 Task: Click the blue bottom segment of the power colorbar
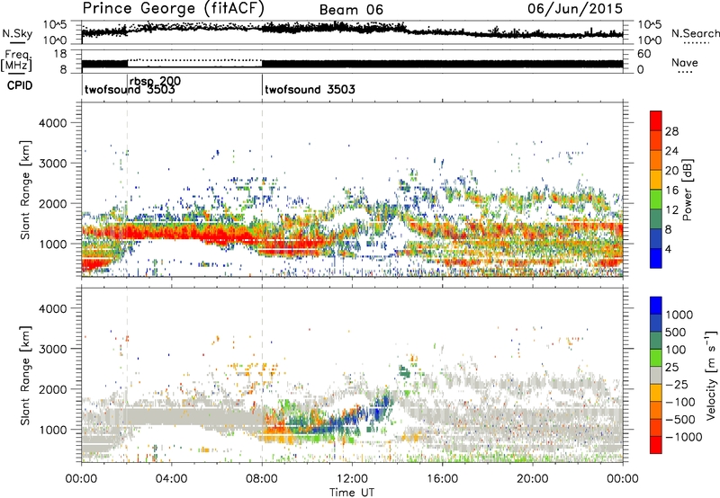pos(656,258)
